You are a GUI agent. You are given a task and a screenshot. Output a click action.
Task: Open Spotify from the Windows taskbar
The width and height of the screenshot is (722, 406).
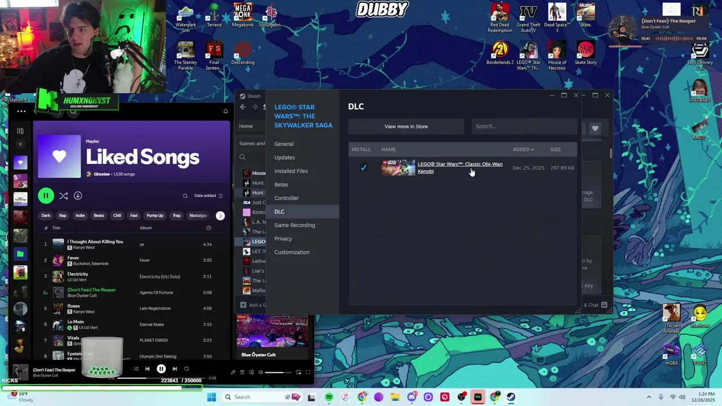coord(329,397)
